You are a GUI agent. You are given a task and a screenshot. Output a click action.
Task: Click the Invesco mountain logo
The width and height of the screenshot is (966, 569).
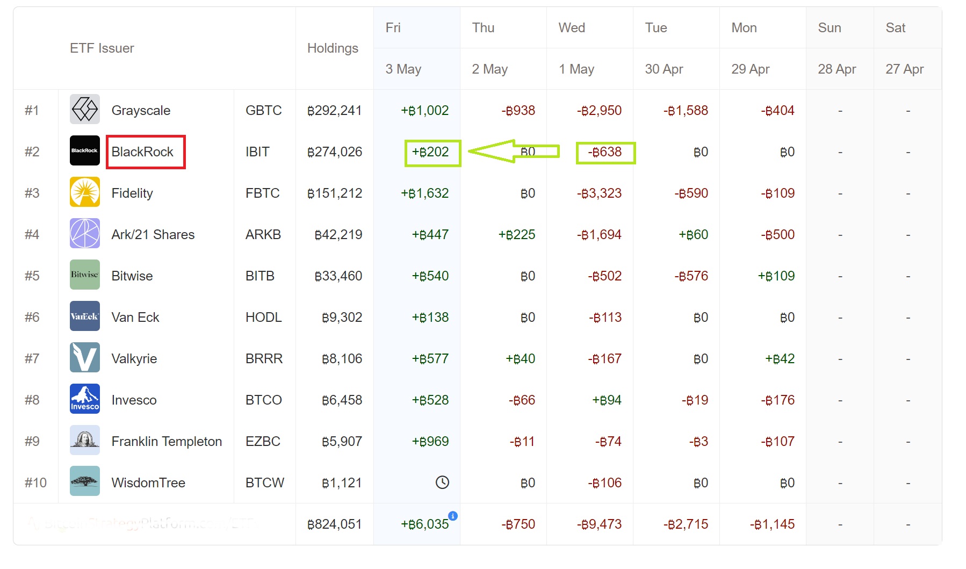click(85, 399)
